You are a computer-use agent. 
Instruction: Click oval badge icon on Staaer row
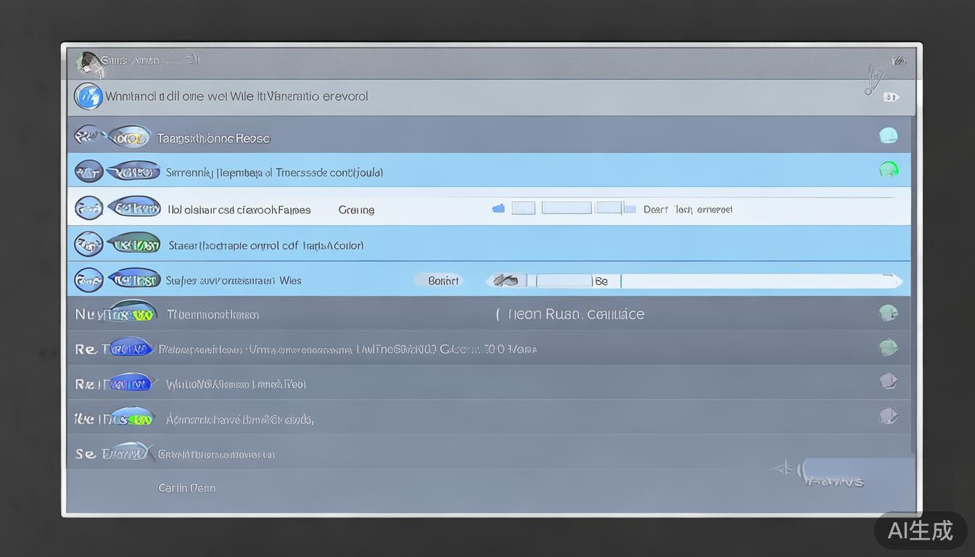[x=133, y=244]
